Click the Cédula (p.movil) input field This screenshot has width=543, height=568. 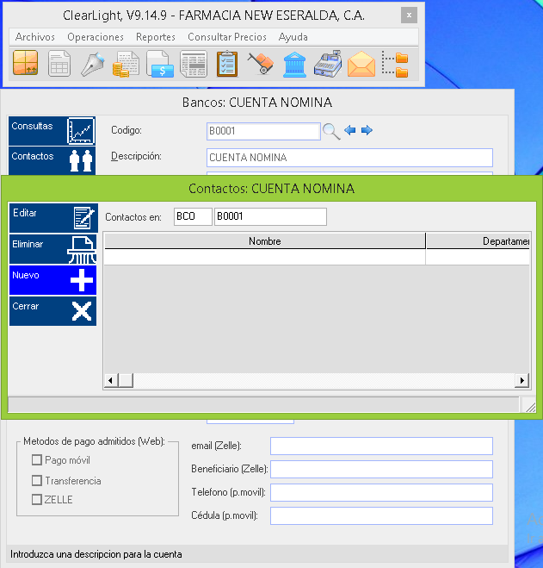pos(381,515)
